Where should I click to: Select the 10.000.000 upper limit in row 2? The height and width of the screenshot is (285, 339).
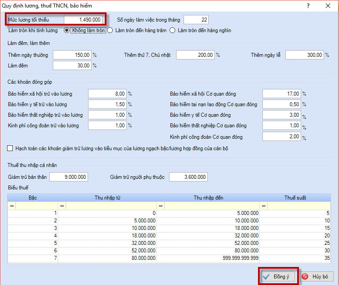click(208, 221)
